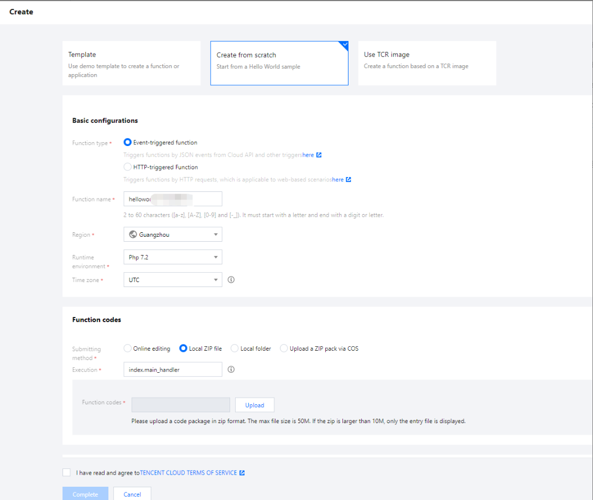
Task: Select Upload a ZIP pack via COS
Action: (x=284, y=348)
